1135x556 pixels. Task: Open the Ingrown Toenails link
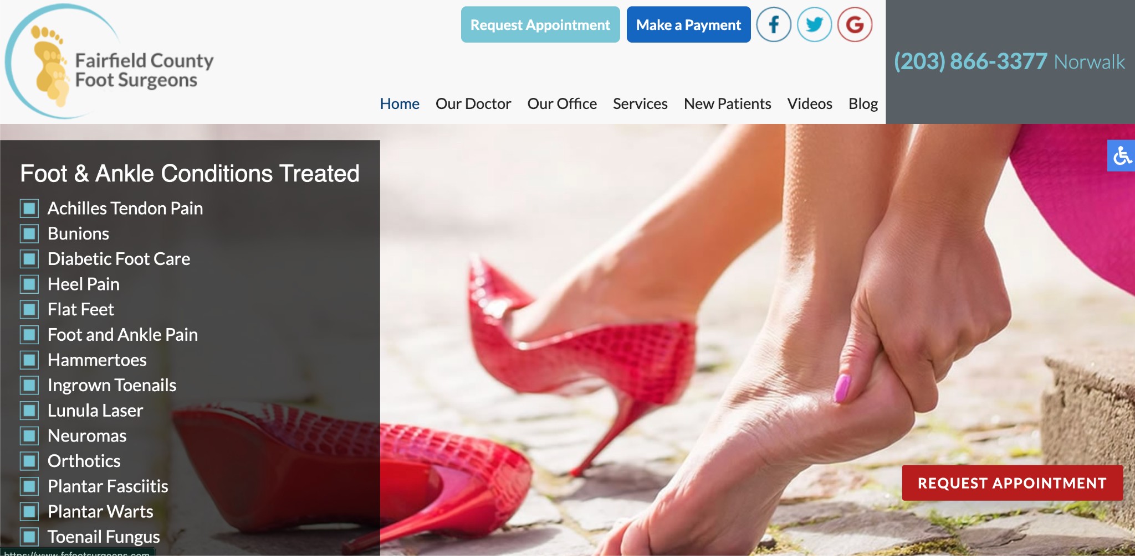coord(112,385)
